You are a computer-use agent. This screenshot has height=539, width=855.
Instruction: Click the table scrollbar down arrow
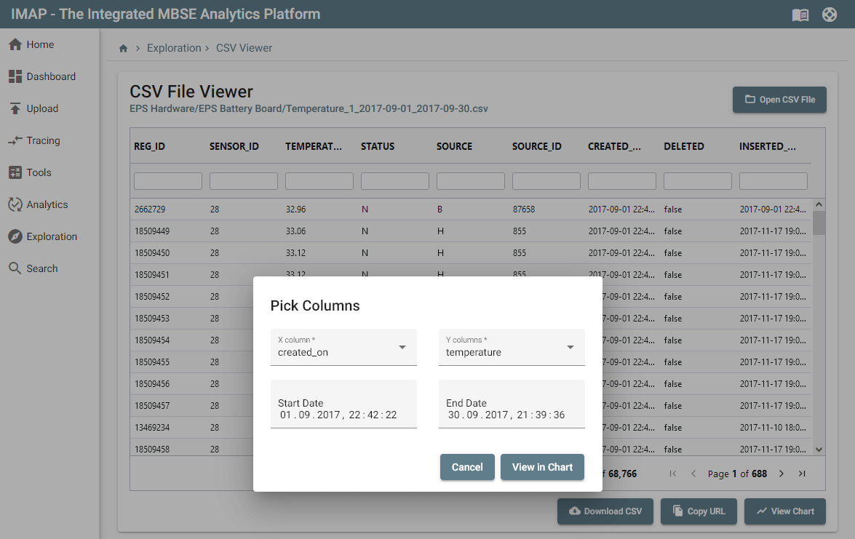point(819,450)
